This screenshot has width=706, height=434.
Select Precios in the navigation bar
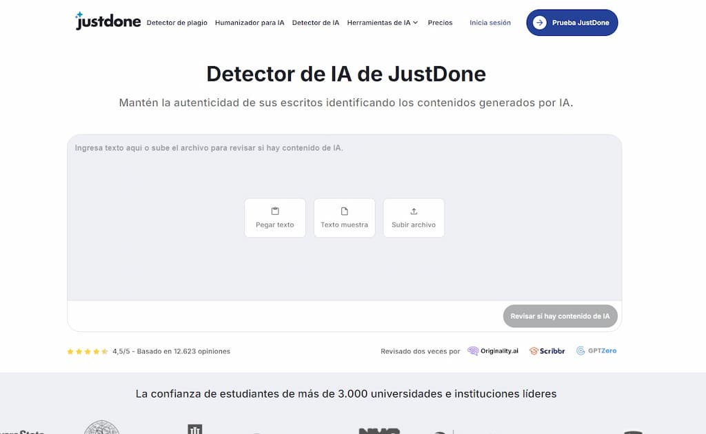440,22
